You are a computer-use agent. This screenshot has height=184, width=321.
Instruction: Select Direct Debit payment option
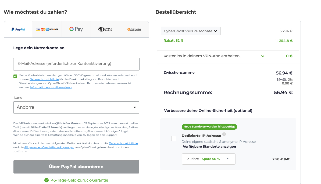(x=105, y=29)
